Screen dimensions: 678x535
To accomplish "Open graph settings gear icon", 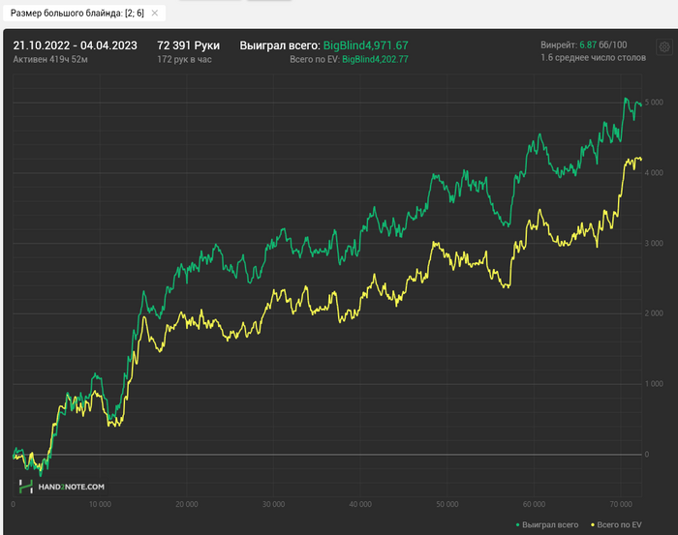I will pos(664,46).
